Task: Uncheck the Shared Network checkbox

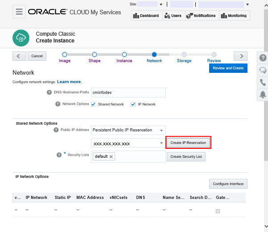Action: pos(93,104)
